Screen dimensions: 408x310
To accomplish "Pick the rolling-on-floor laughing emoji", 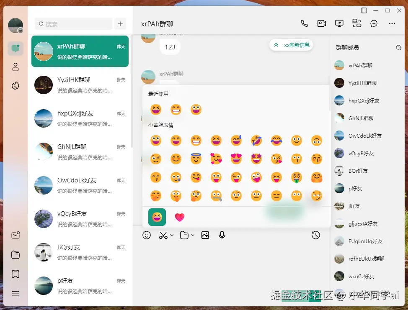I will [256, 140].
